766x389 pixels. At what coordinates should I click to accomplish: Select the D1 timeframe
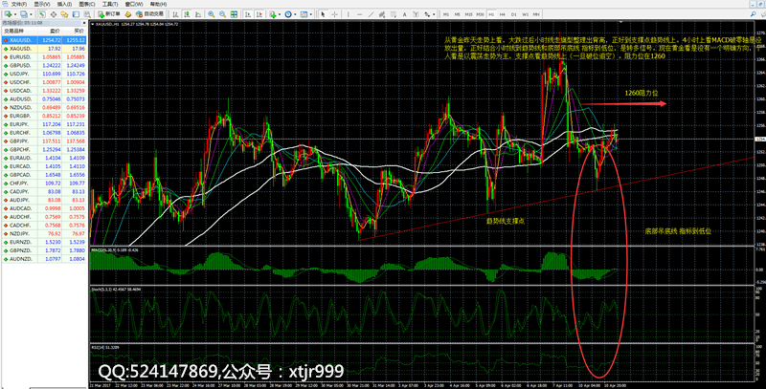[x=514, y=14]
